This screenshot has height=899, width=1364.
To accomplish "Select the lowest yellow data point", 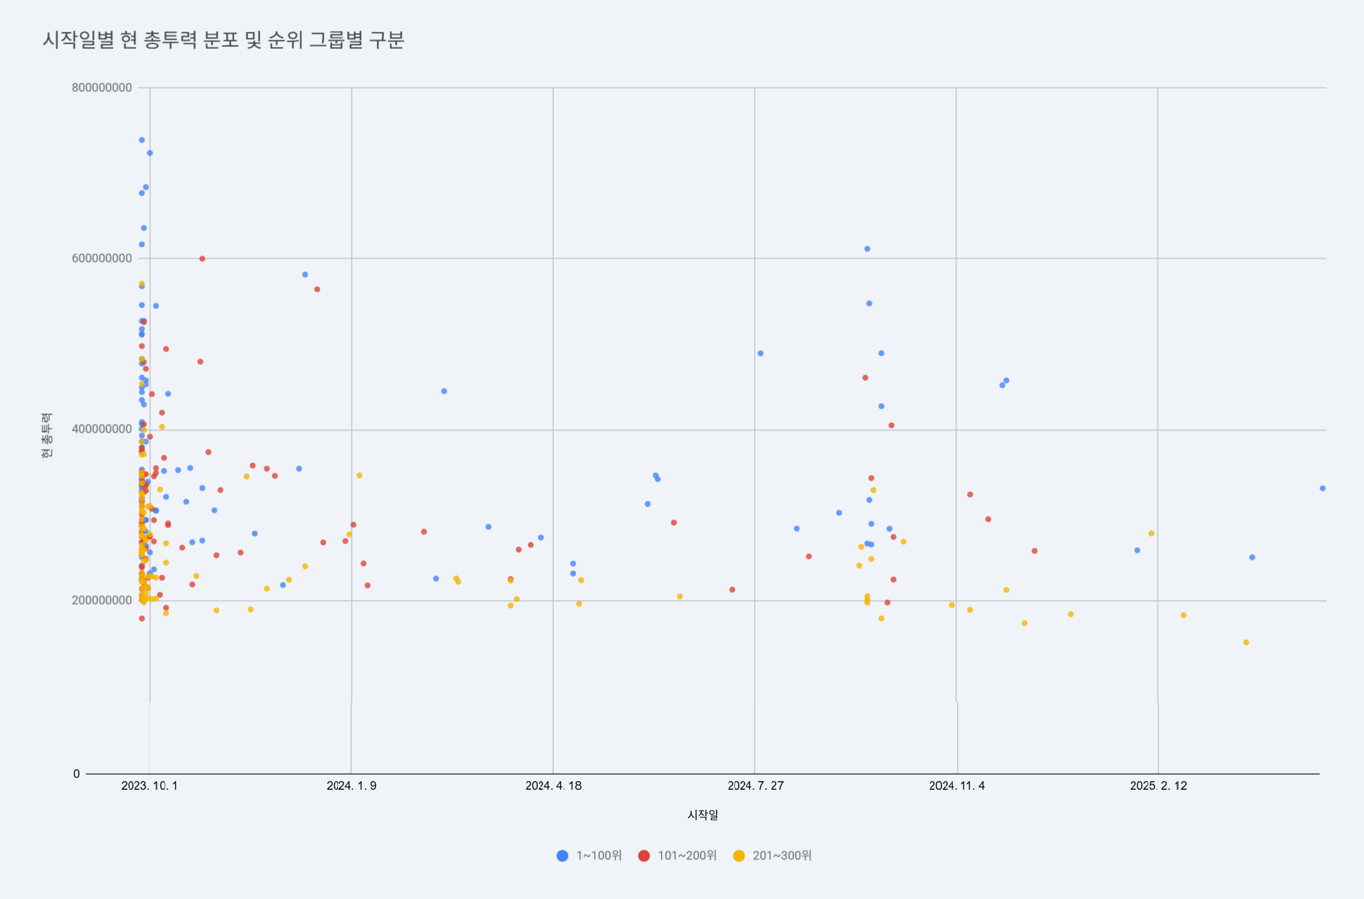I will [x=1246, y=642].
